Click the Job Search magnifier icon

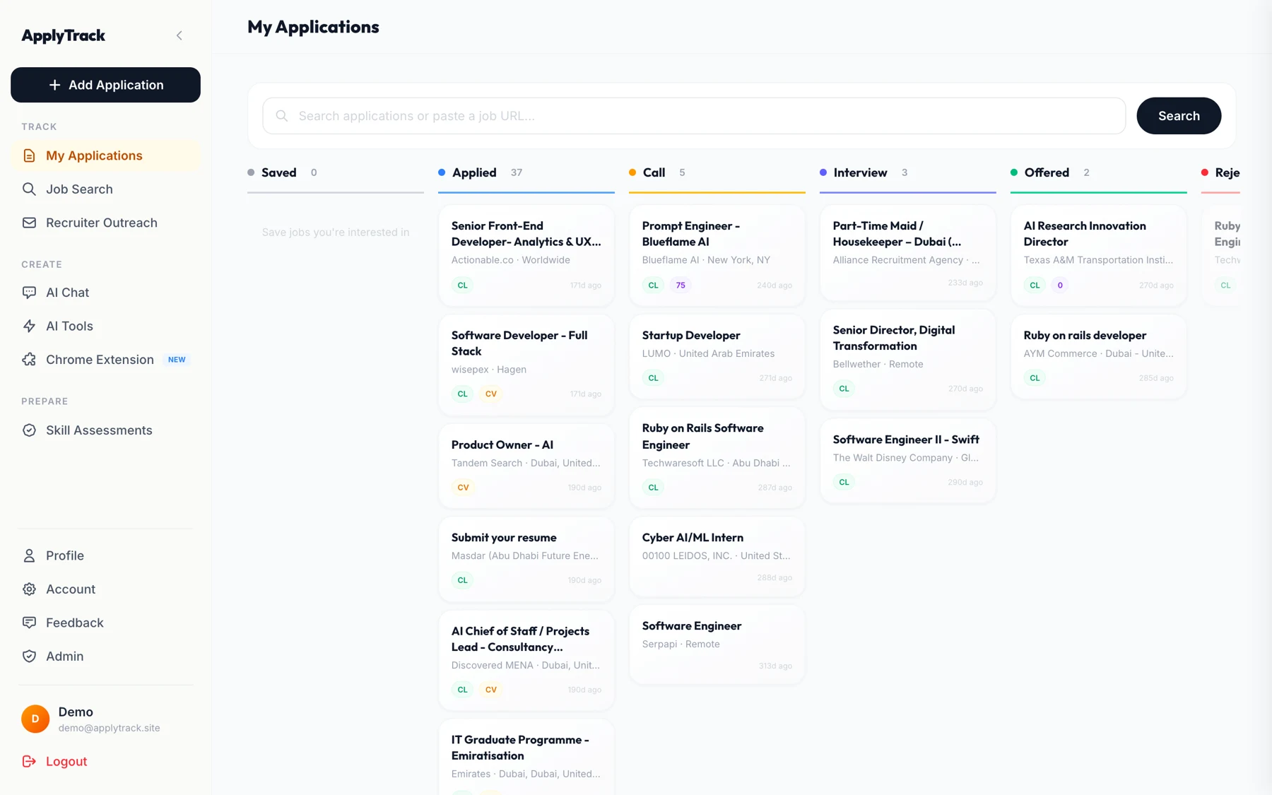[29, 189]
